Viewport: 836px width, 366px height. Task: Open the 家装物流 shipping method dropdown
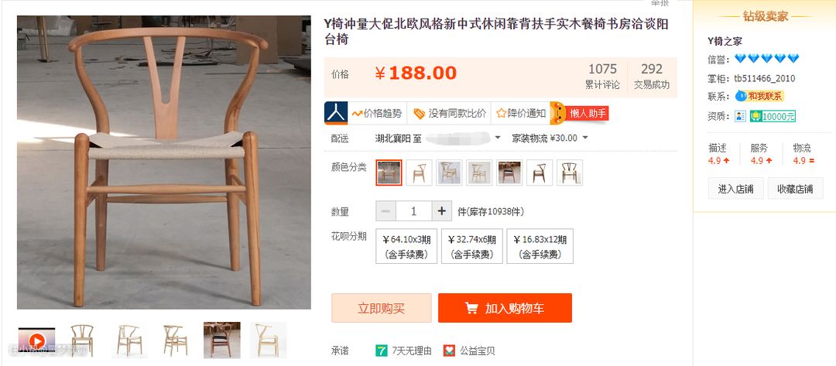click(585, 138)
